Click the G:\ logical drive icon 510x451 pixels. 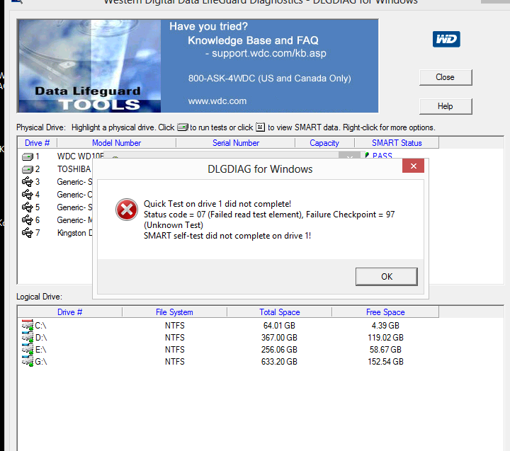[28, 361]
